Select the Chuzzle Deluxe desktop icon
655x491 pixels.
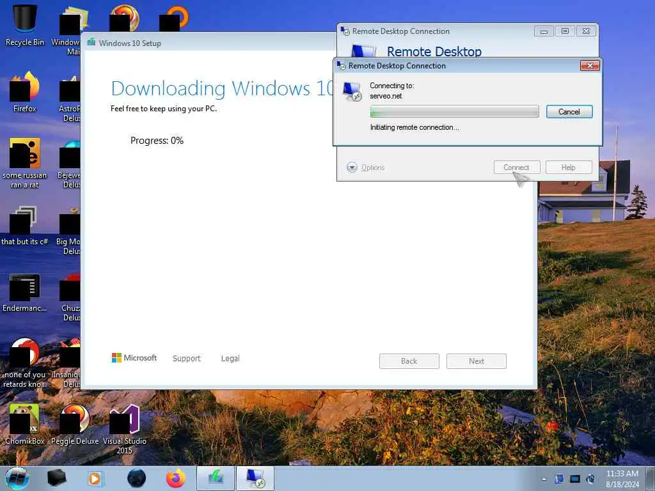point(70,297)
